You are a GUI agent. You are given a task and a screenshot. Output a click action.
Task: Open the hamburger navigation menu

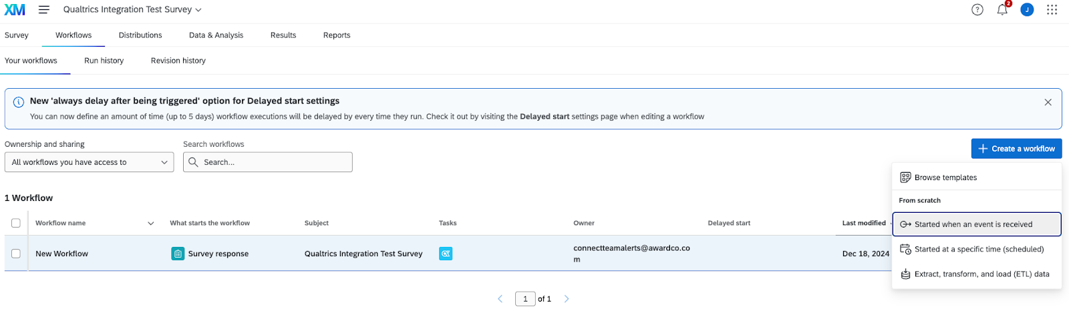(x=44, y=9)
